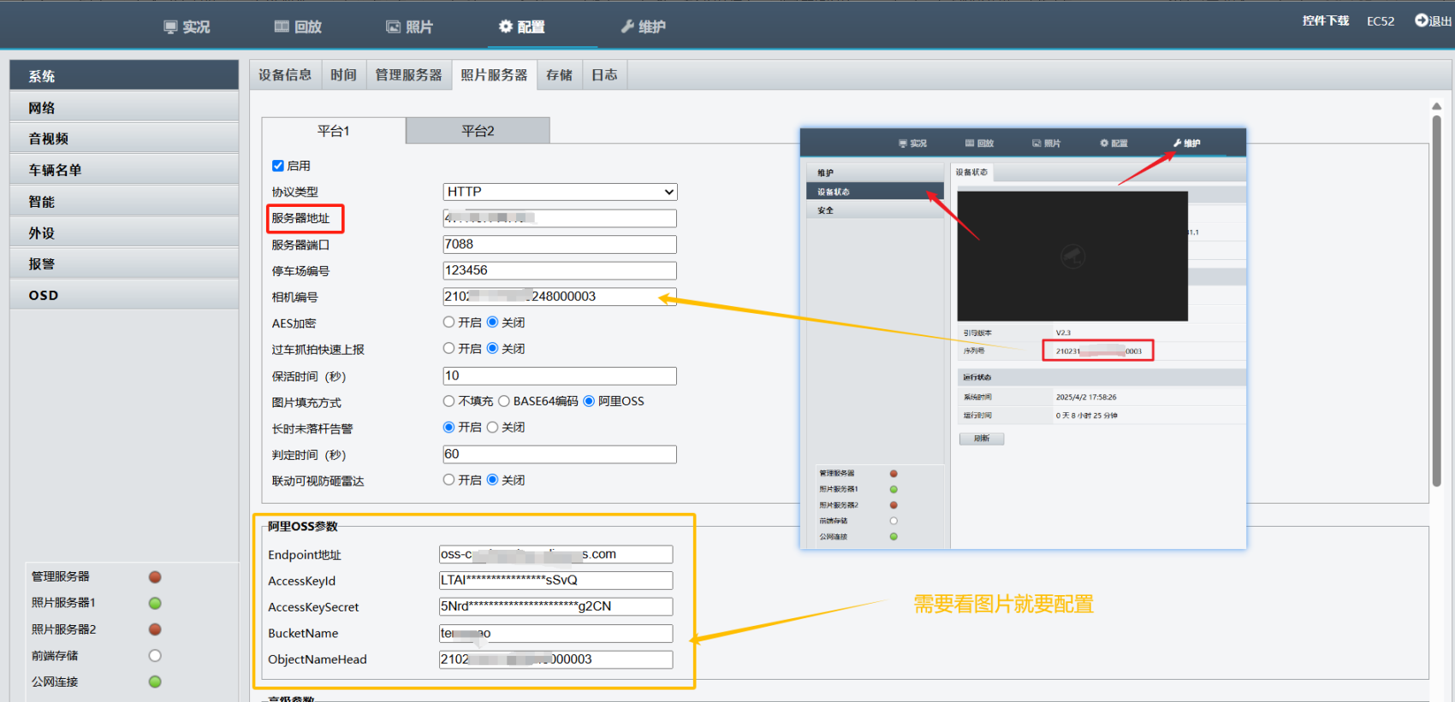Click the green 照片服务器1 status indicator
The width and height of the screenshot is (1455, 702).
click(155, 604)
